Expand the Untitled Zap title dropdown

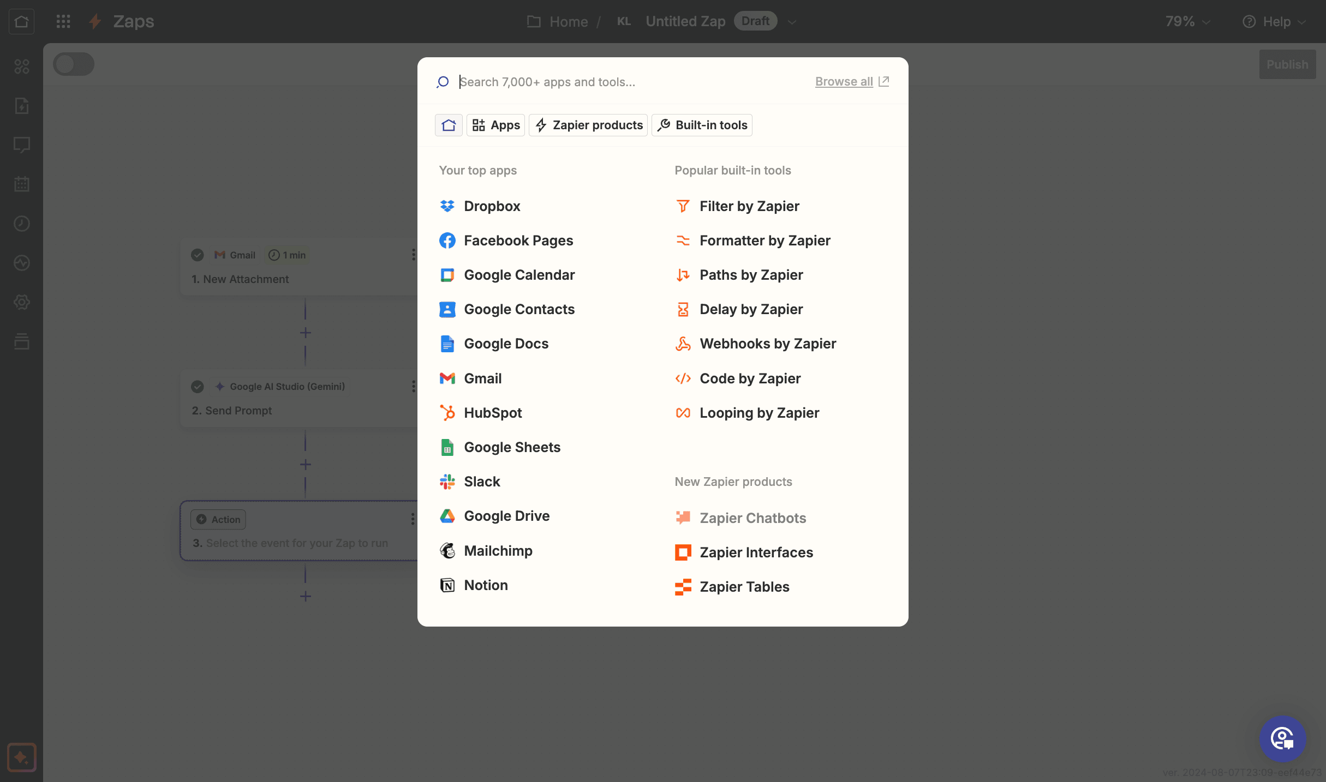[792, 22]
